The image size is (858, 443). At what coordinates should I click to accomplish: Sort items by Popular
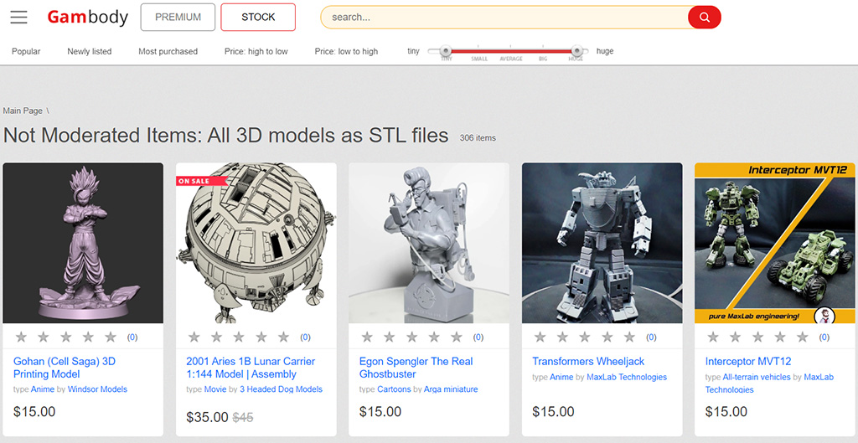pos(26,51)
